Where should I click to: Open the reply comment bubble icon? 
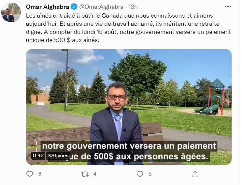(30, 174)
